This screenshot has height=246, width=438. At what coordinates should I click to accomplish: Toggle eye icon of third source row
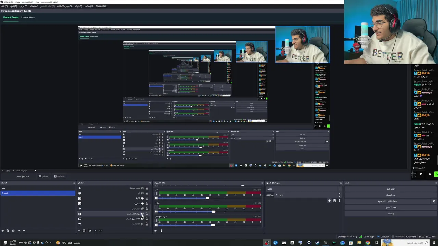tap(142, 199)
